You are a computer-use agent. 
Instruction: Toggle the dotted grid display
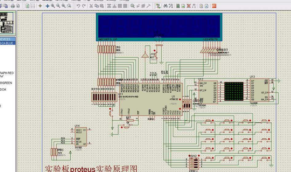[x=33, y=6]
